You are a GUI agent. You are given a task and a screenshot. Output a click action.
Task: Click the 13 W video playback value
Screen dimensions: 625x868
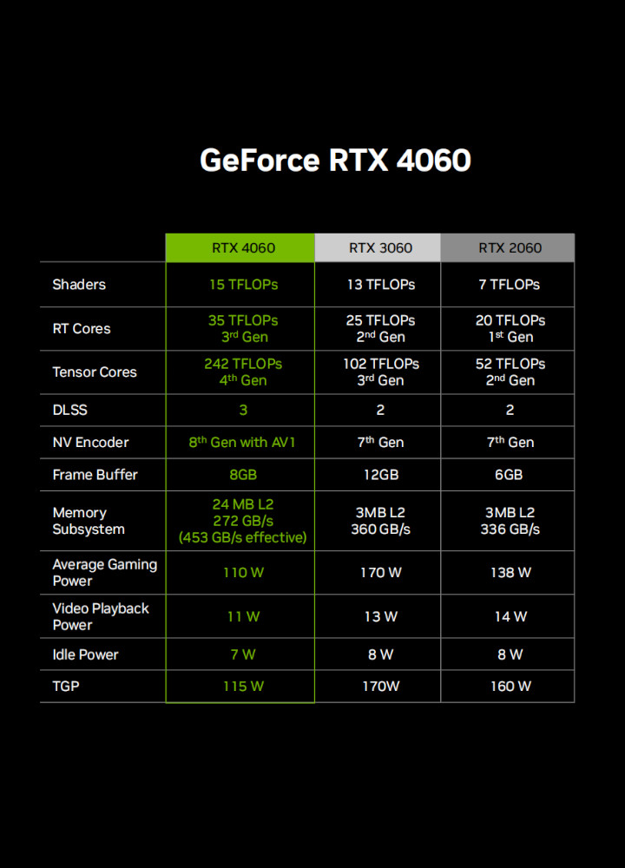[x=381, y=616]
